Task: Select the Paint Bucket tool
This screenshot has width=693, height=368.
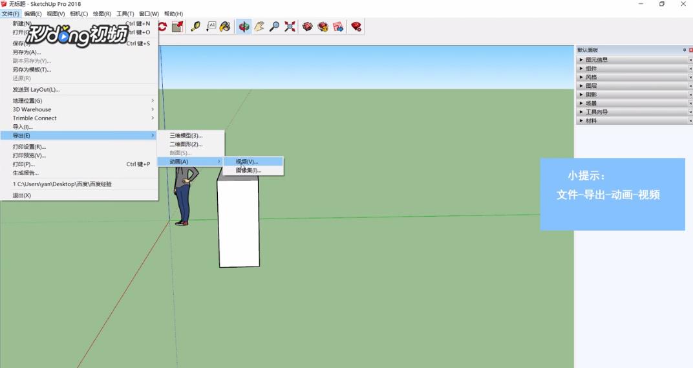Action: point(226,27)
